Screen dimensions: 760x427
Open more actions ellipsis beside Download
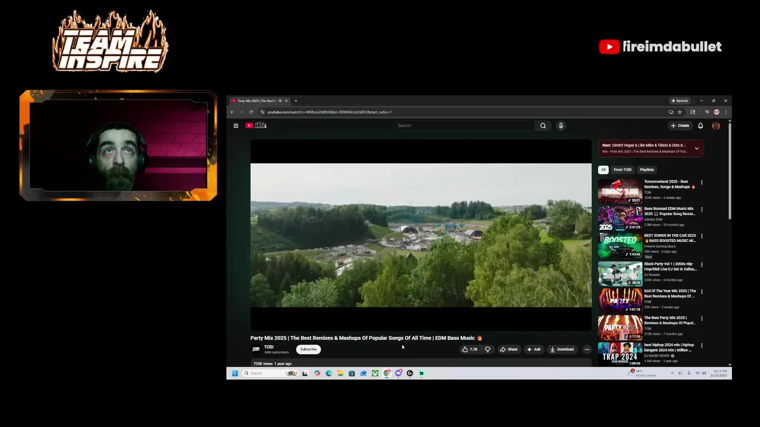pyautogui.click(x=587, y=349)
